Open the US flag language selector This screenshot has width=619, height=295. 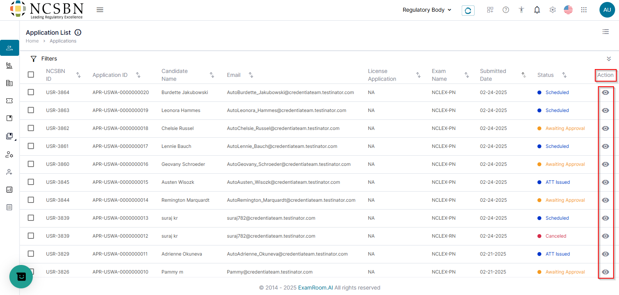coord(568,10)
